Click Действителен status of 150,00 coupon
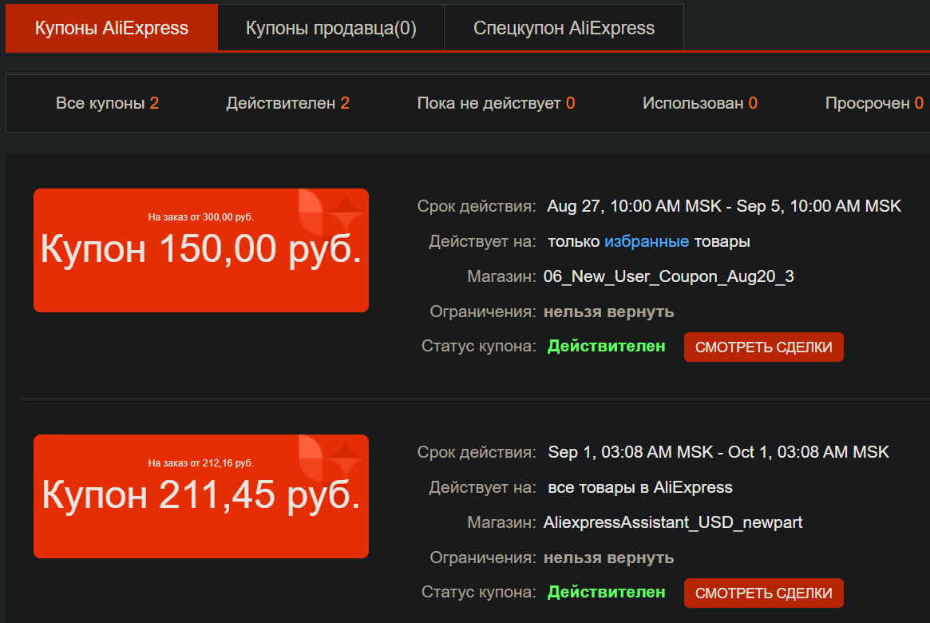This screenshot has width=930, height=623. pos(606,346)
